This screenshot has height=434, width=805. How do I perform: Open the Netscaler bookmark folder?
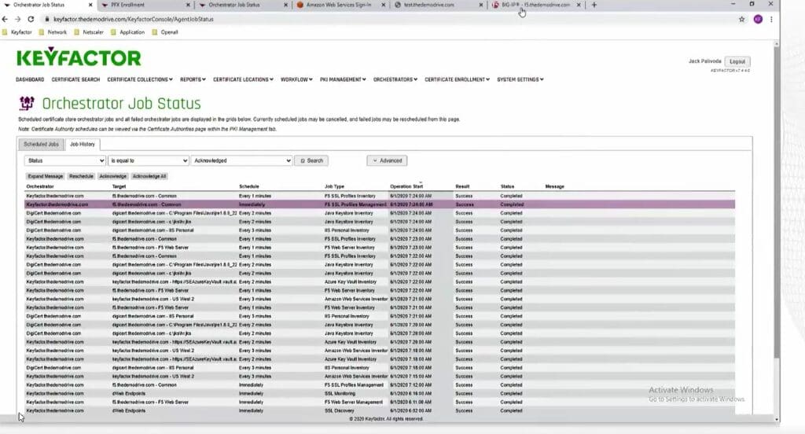88,32
